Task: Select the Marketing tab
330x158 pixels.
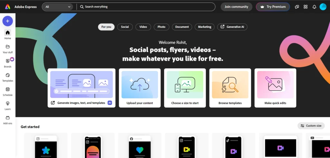Action: click(205, 27)
